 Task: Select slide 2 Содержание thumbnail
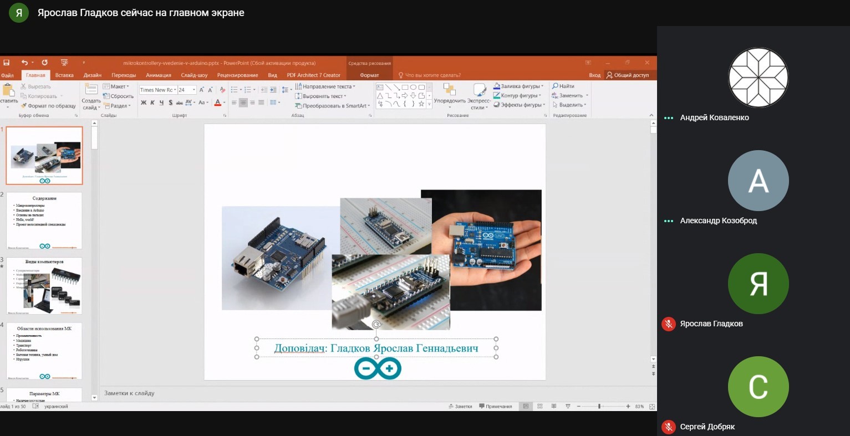pos(44,220)
